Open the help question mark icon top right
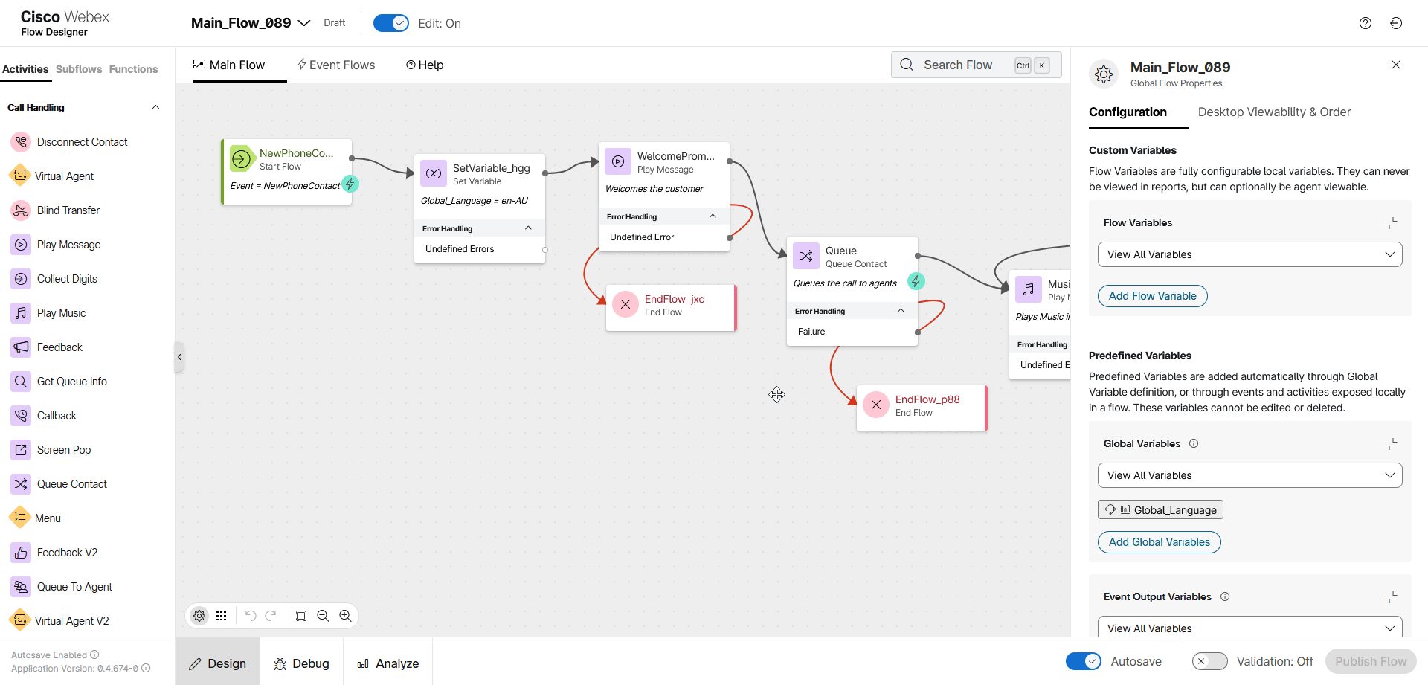 tap(1366, 23)
